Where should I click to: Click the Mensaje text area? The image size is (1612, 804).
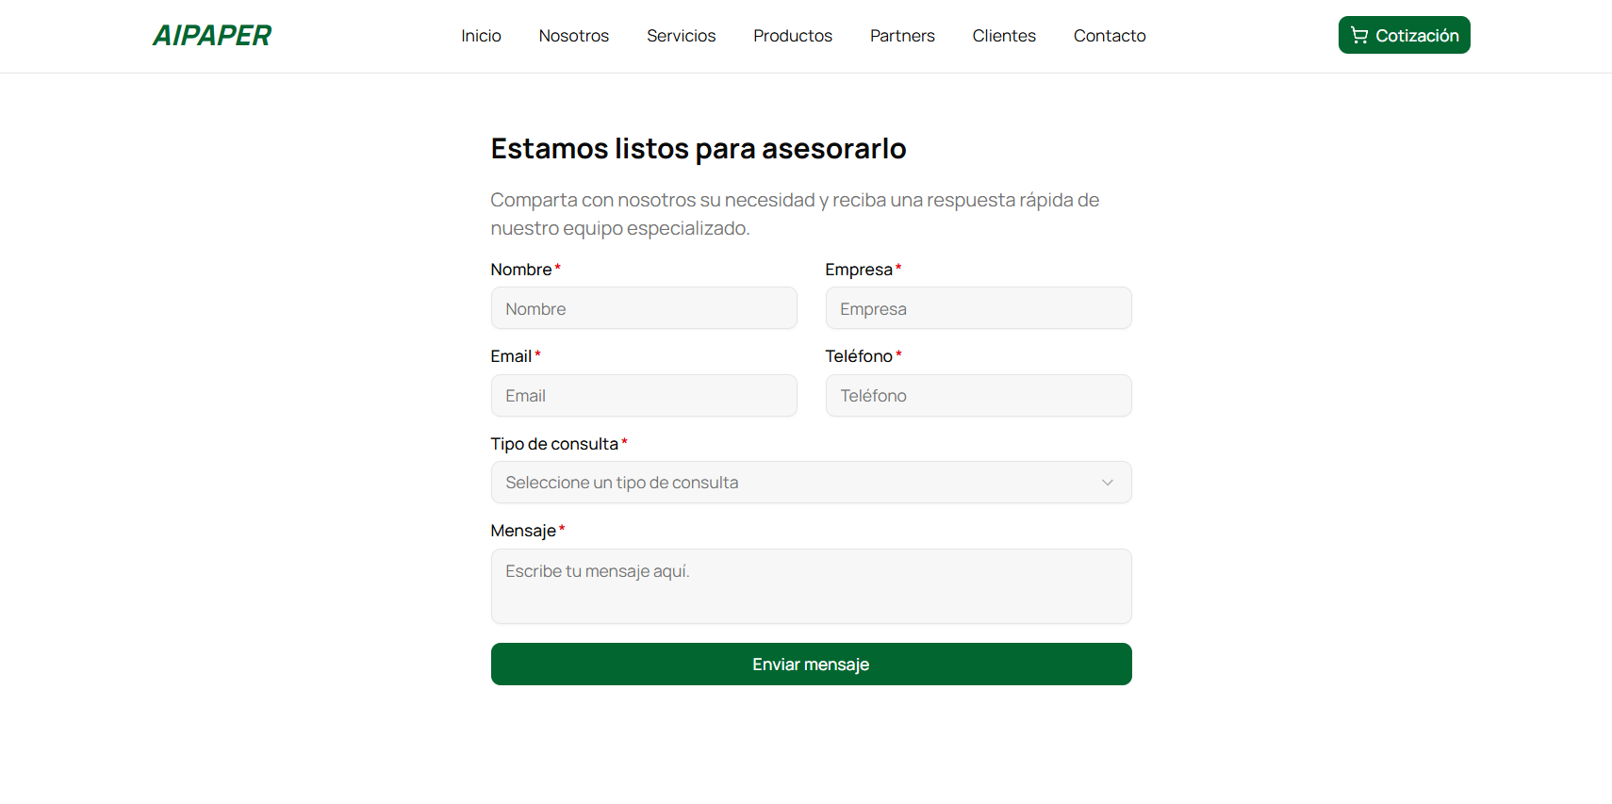pos(810,586)
